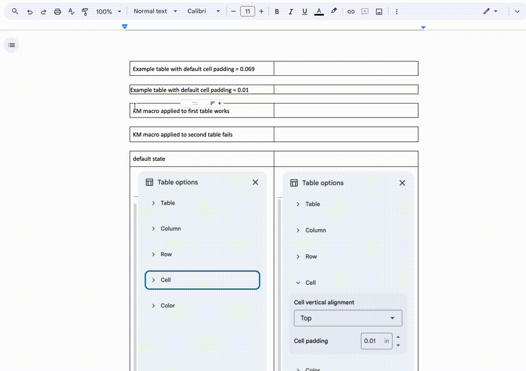Undo the last action
Image resolution: width=526 pixels, height=371 pixels.
pyautogui.click(x=30, y=11)
